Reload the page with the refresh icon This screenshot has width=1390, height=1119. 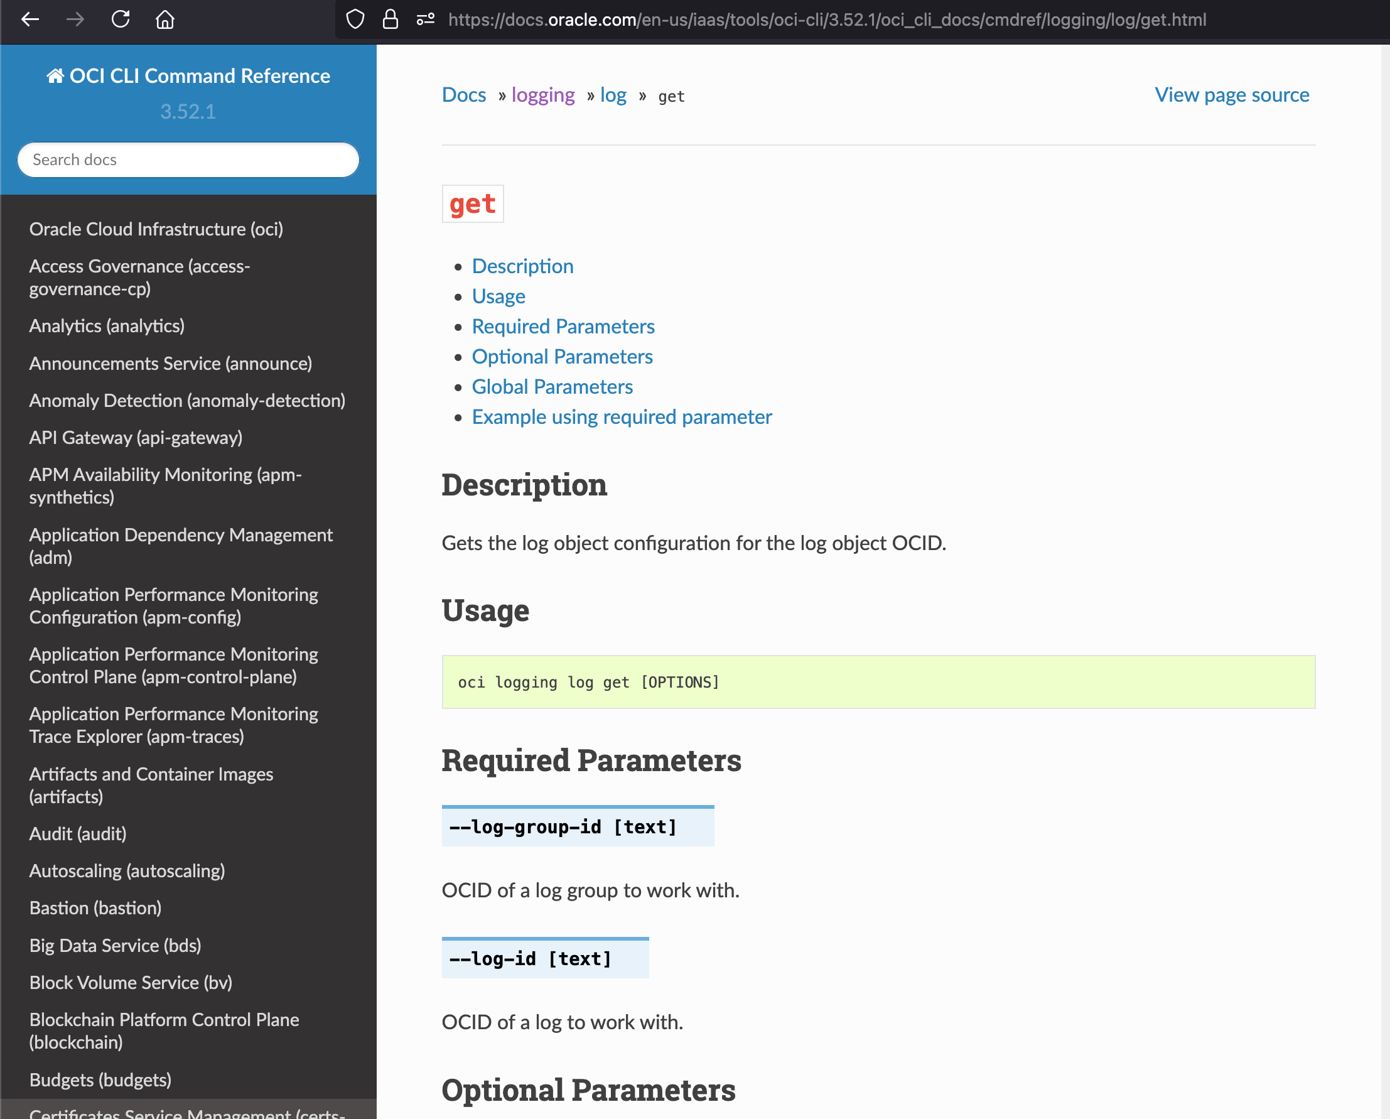click(121, 19)
